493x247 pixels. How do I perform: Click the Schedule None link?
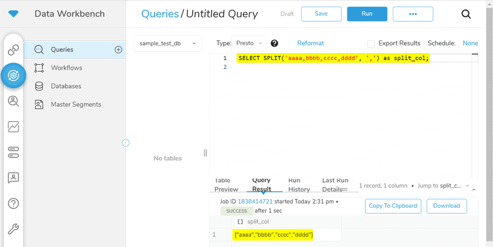pos(470,43)
